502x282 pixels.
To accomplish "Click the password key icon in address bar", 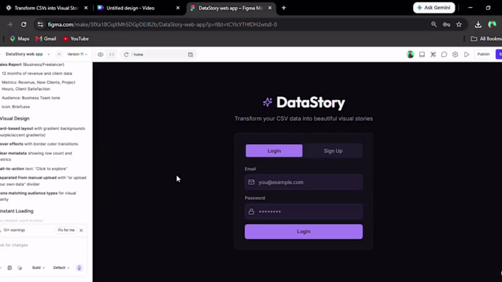I will click(x=446, y=24).
